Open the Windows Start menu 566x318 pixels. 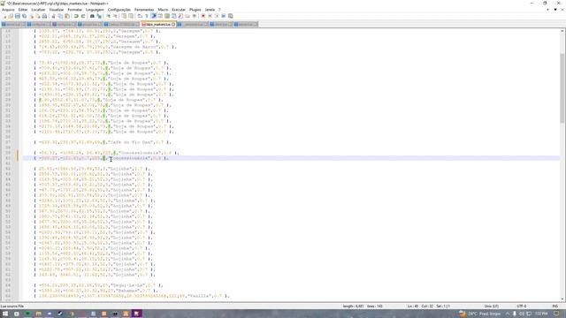tap(5, 314)
